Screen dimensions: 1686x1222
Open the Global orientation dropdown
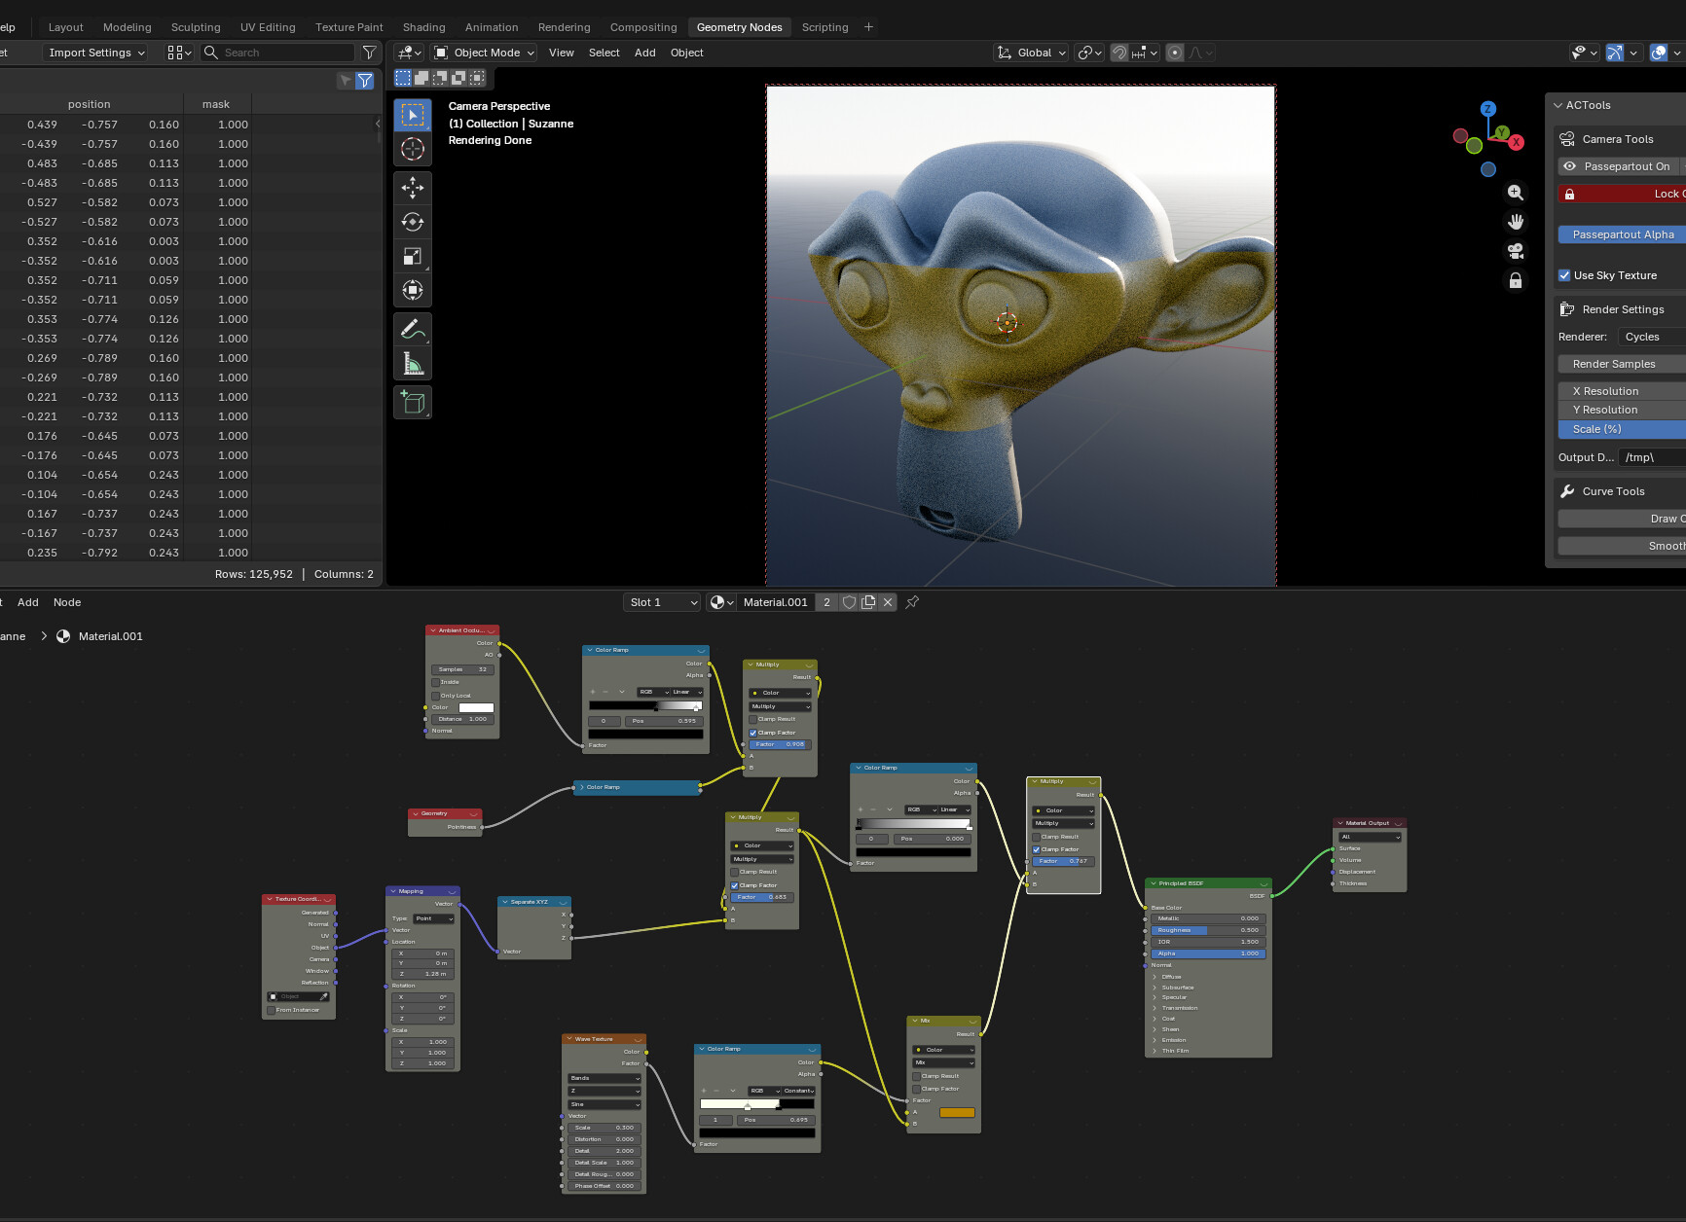[x=1032, y=53]
